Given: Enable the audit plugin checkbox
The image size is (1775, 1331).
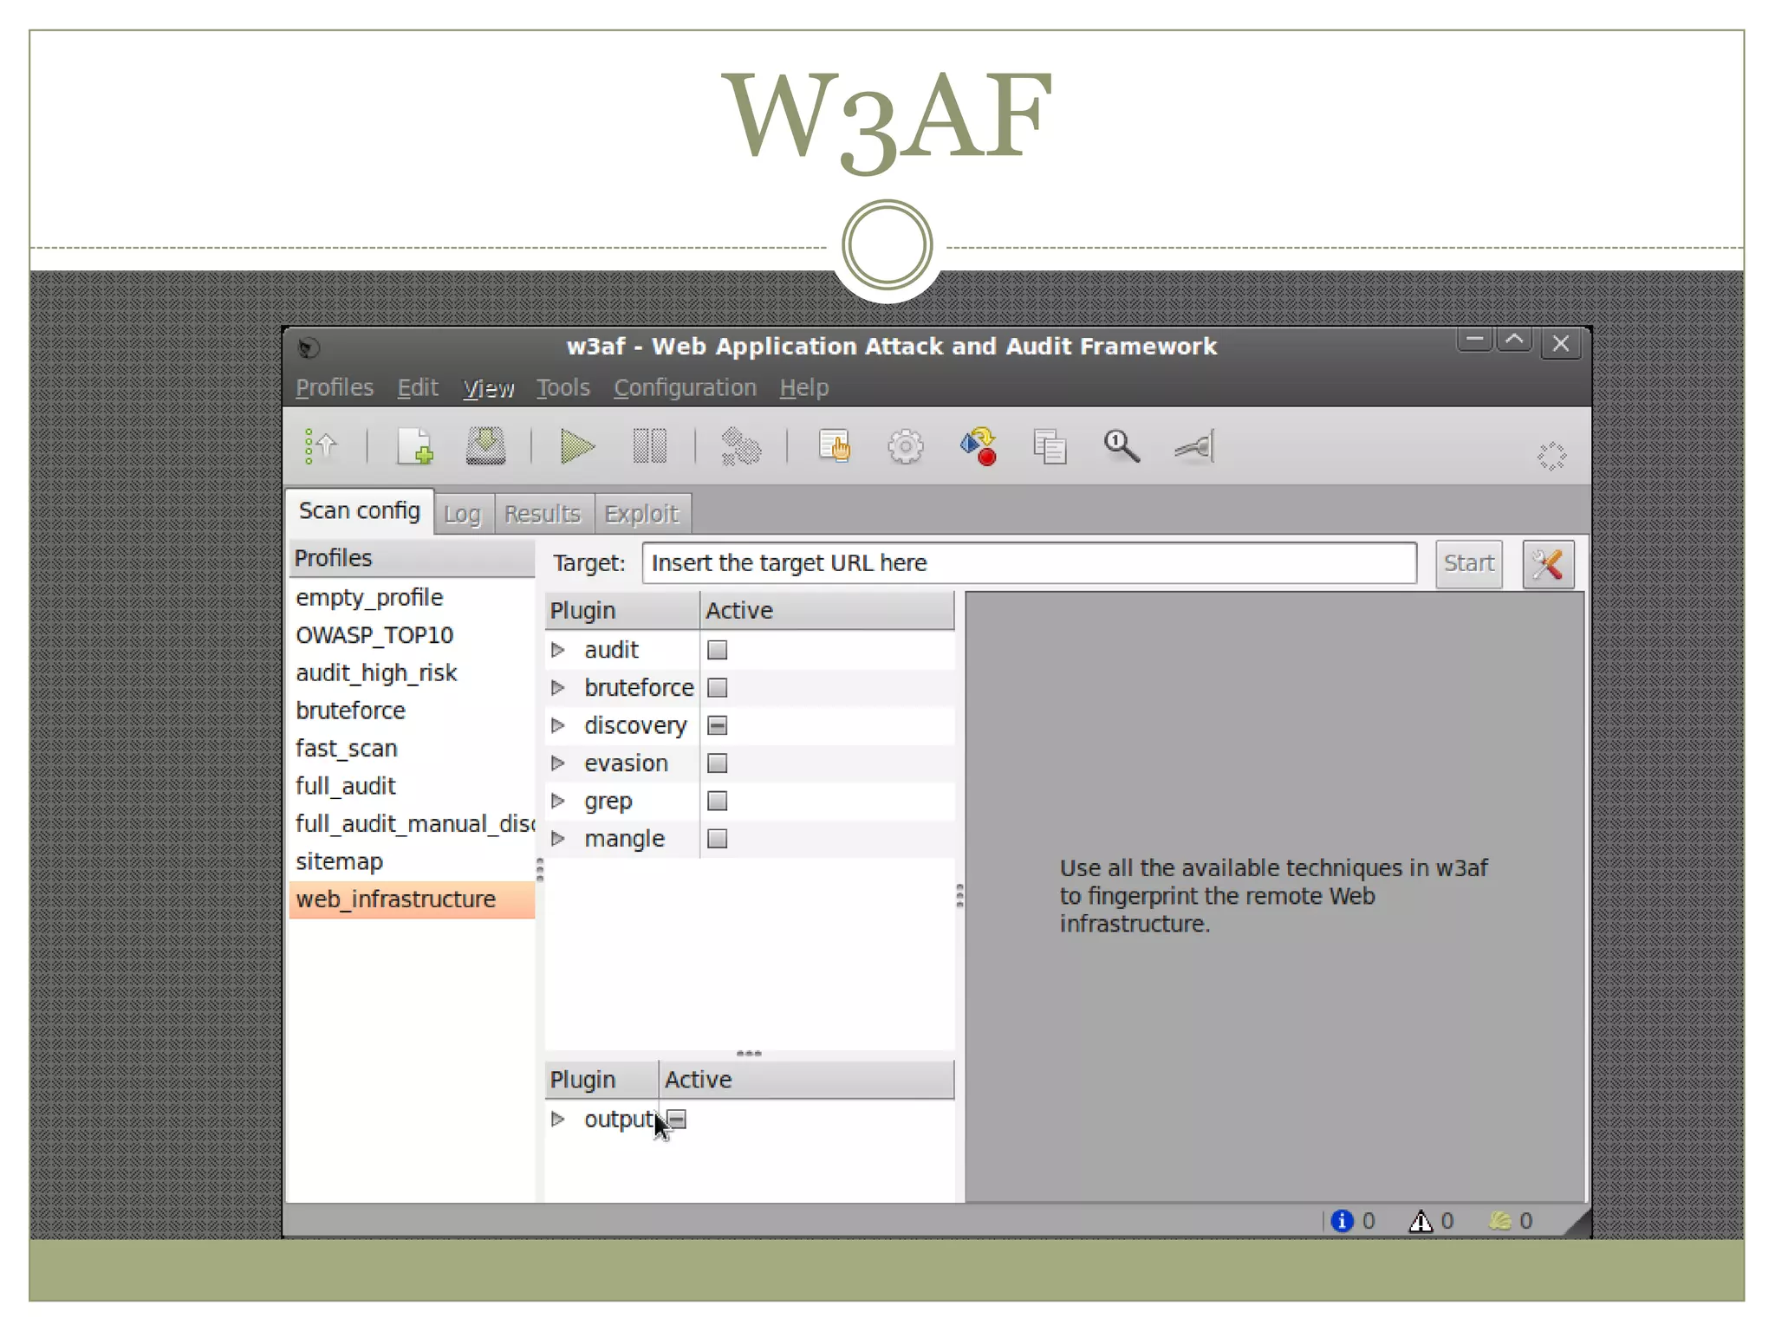Looking at the screenshot, I should tap(717, 650).
